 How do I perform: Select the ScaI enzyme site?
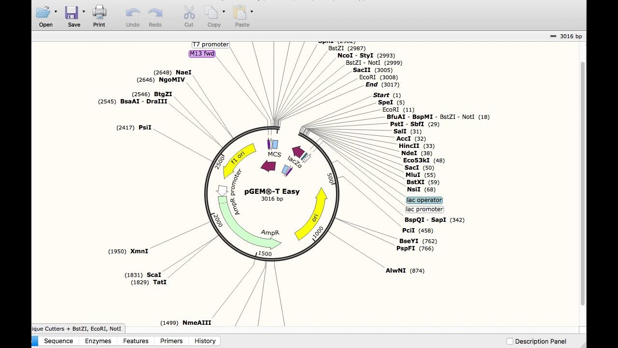click(154, 275)
